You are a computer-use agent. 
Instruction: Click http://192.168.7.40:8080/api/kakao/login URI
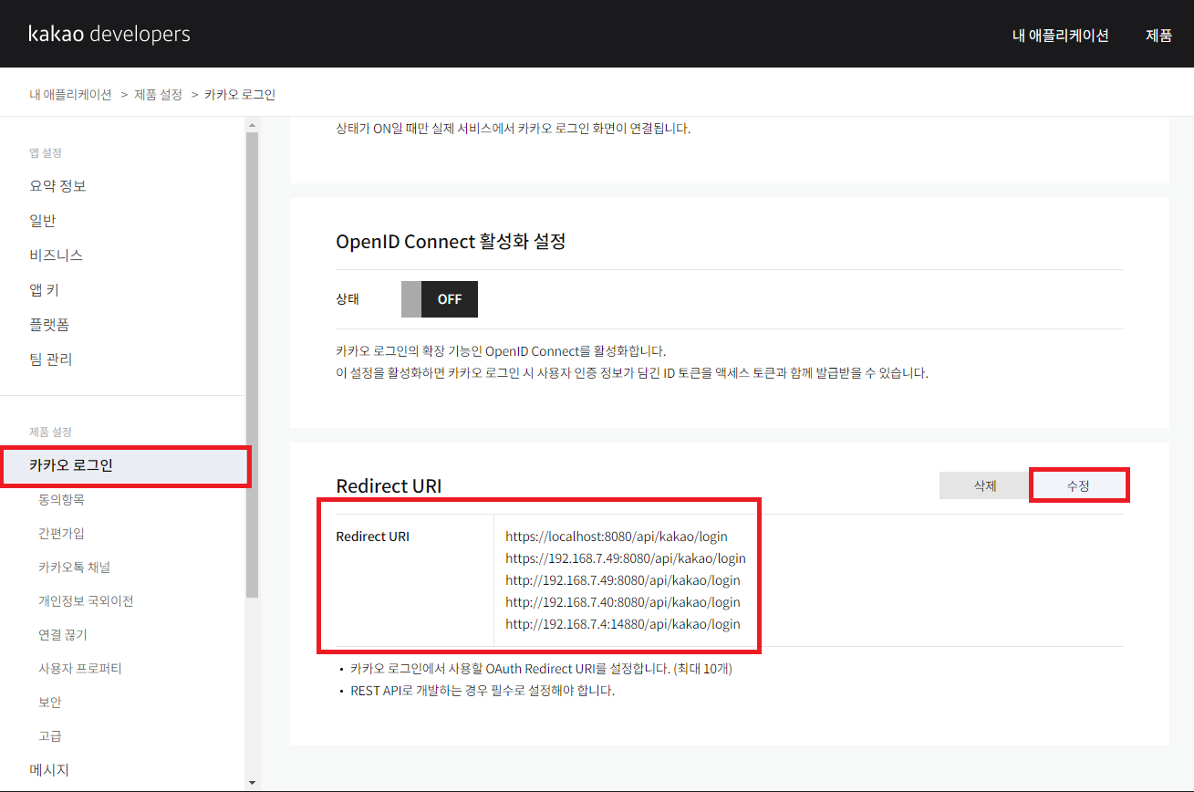[x=623, y=602]
